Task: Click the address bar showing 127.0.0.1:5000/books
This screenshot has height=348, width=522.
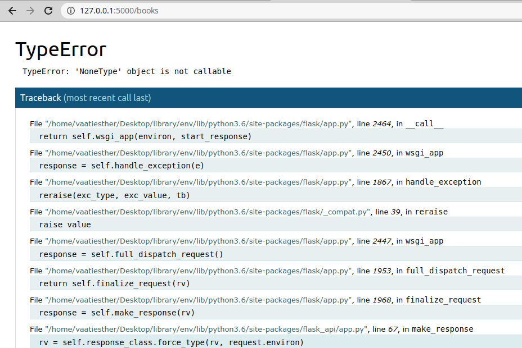Action: [118, 10]
